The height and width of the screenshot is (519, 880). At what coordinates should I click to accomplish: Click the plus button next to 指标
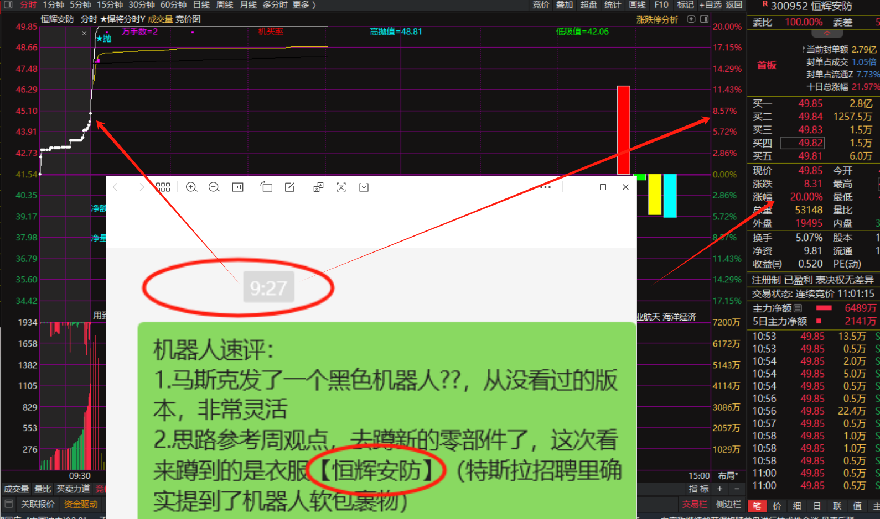point(719,489)
